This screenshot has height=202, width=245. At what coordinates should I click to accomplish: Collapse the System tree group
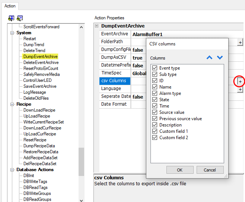coord(12,33)
